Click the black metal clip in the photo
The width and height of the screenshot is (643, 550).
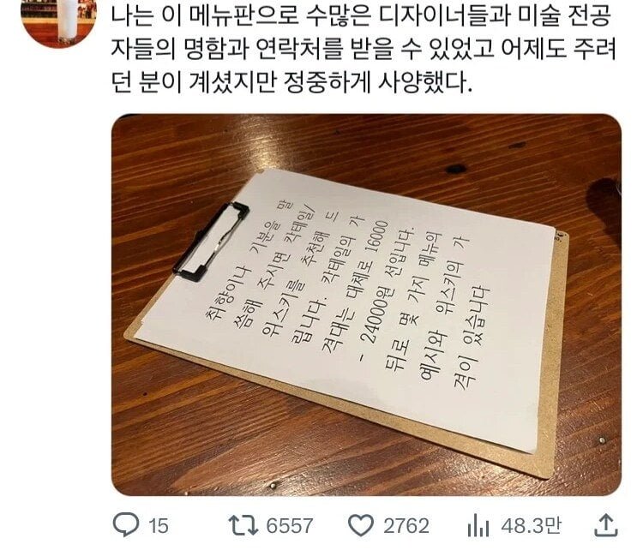click(x=210, y=242)
